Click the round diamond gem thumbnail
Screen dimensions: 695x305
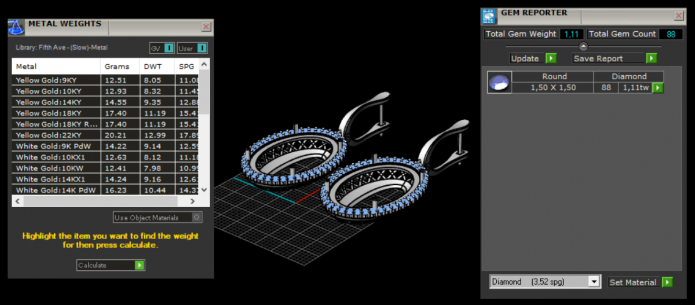(499, 83)
